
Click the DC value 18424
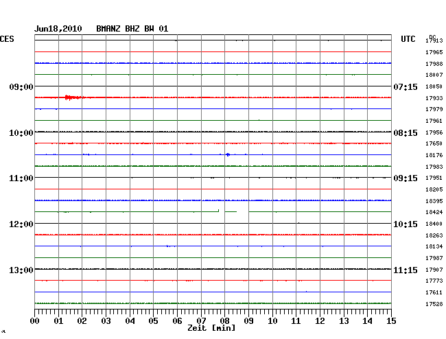coord(434,213)
